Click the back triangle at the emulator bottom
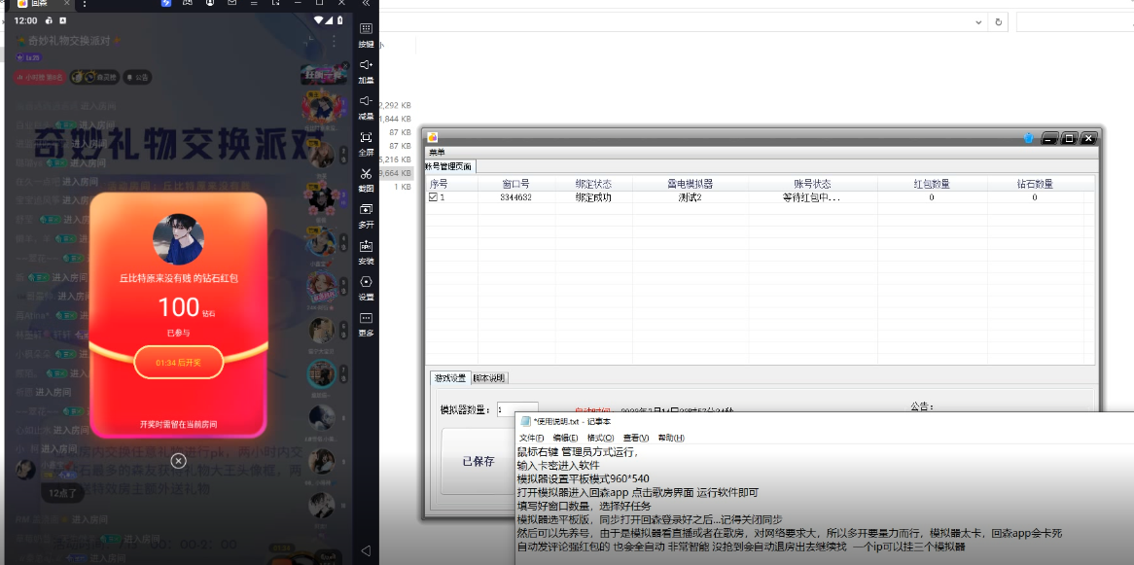Image resolution: width=1134 pixels, height=565 pixels. 367,549
